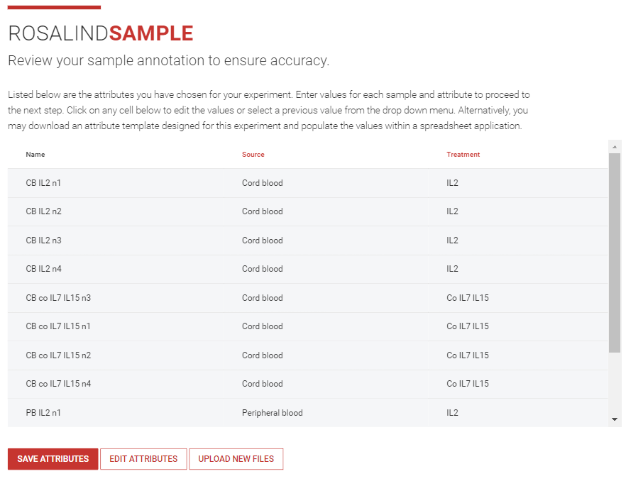Edit Source cell for CB IL2 n1

click(x=326, y=183)
